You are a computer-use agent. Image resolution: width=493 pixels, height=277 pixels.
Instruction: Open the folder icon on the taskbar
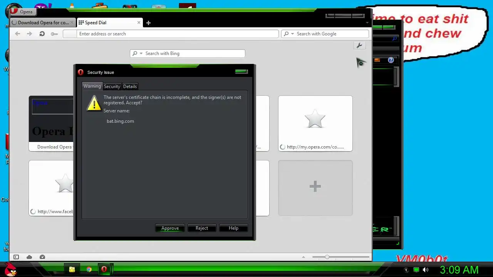click(x=72, y=269)
